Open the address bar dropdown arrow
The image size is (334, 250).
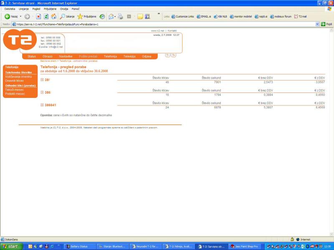(x=317, y=24)
